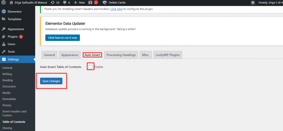The height and width of the screenshot is (131, 283).
Task: Go to Discussion settings
Action: (x=9, y=86)
